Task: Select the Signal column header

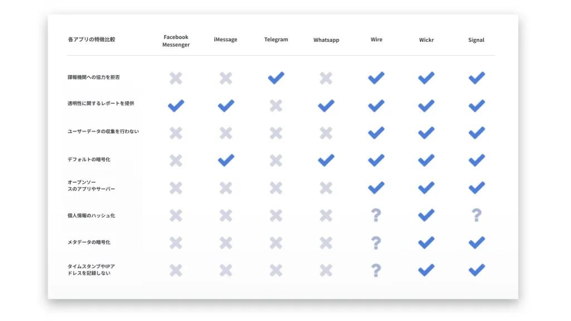Action: [476, 40]
